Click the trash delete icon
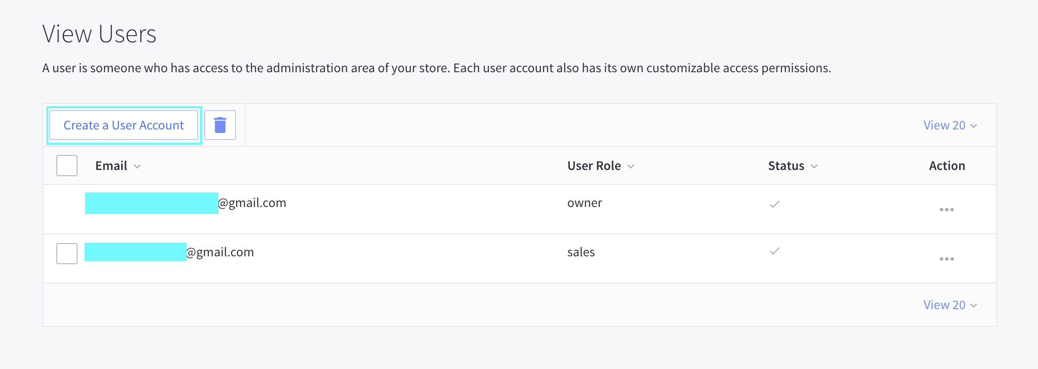The width and height of the screenshot is (1038, 369). (220, 125)
